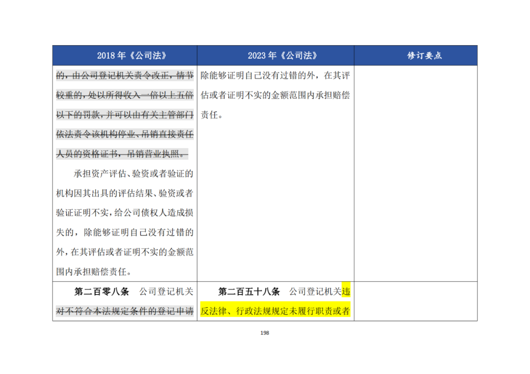Click the line "外，在其评估或者证明不实的金额范"

[125, 252]
